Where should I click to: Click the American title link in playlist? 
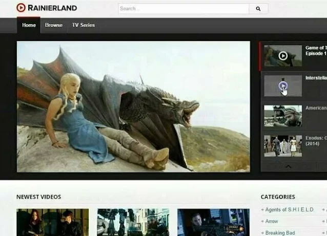click(316, 108)
